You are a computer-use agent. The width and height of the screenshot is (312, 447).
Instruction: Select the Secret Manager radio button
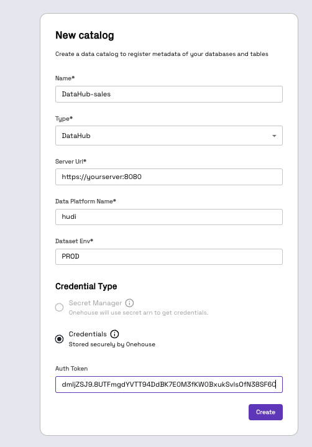tap(59, 307)
